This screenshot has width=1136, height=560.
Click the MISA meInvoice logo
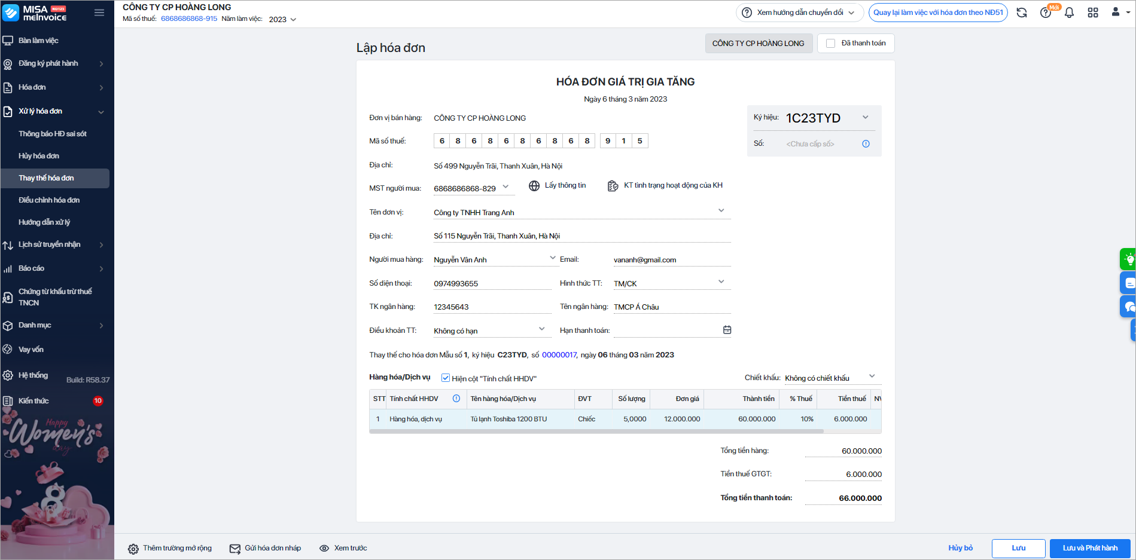[x=35, y=13]
